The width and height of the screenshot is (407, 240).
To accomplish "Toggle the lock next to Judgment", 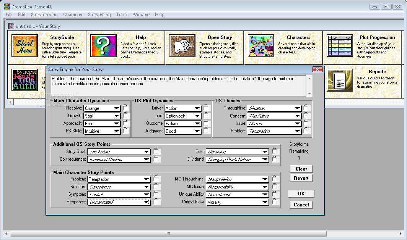I will (206, 130).
